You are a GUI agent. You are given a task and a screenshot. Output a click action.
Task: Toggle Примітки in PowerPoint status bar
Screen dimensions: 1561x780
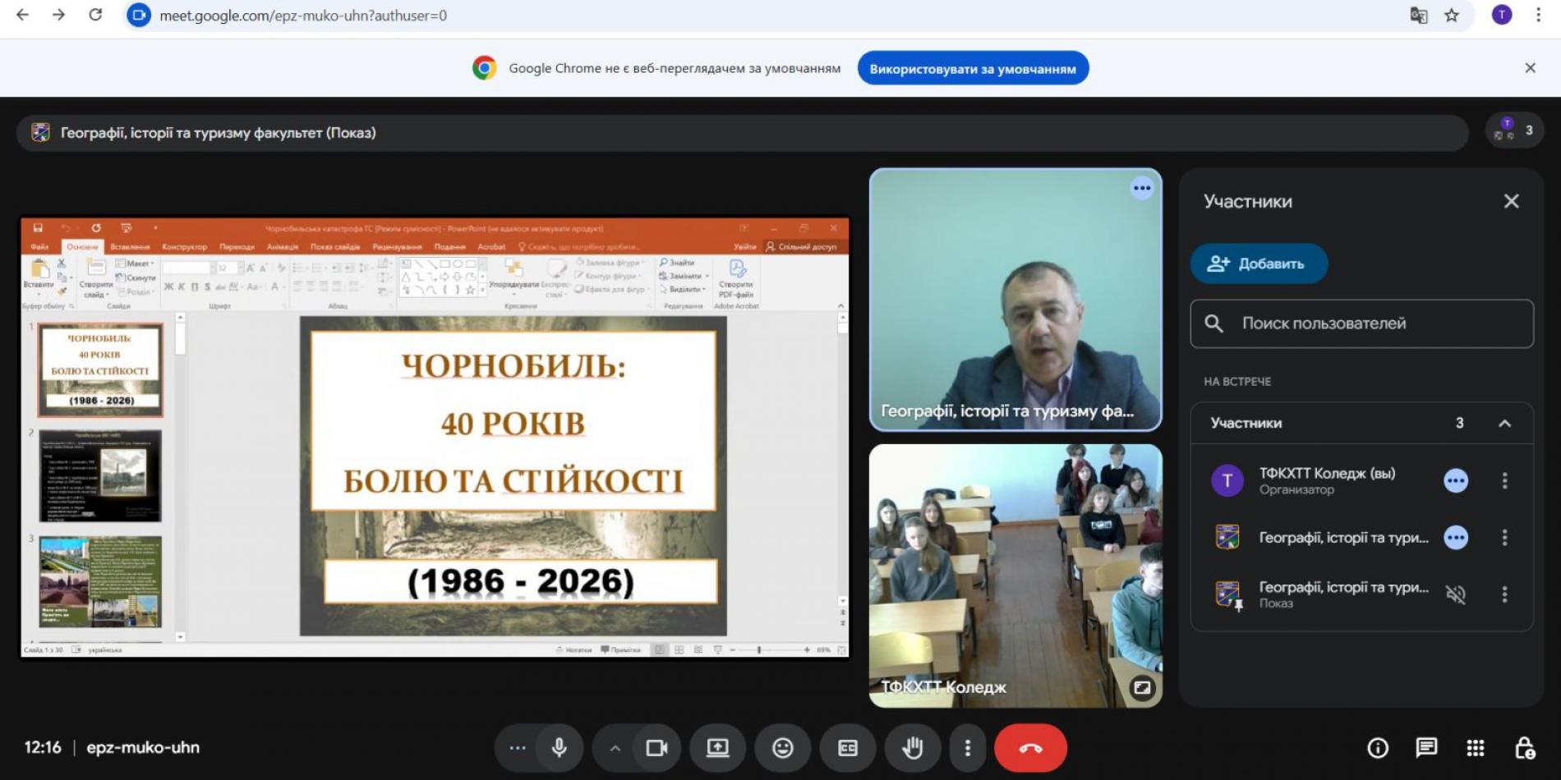tap(622, 649)
